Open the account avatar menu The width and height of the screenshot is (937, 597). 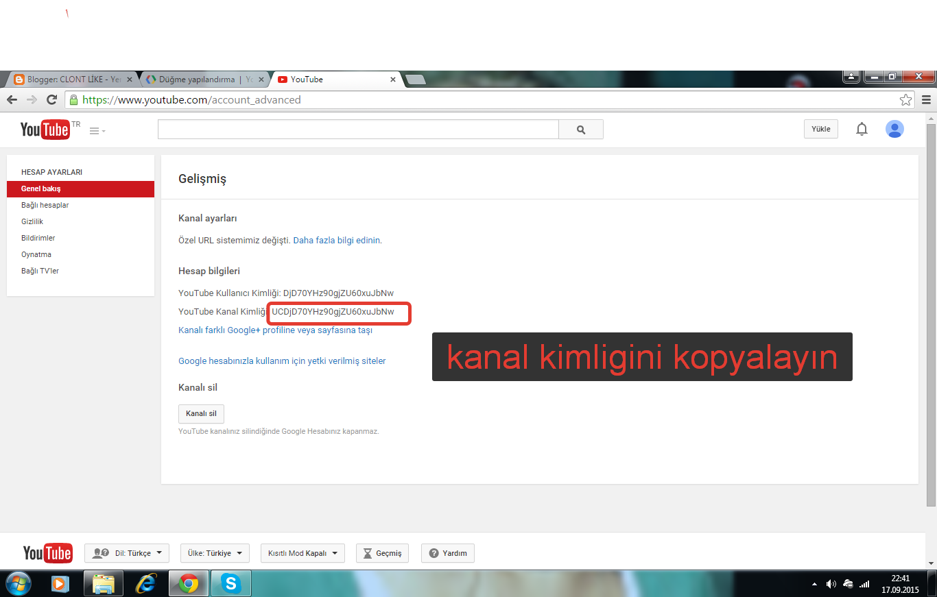[894, 129]
